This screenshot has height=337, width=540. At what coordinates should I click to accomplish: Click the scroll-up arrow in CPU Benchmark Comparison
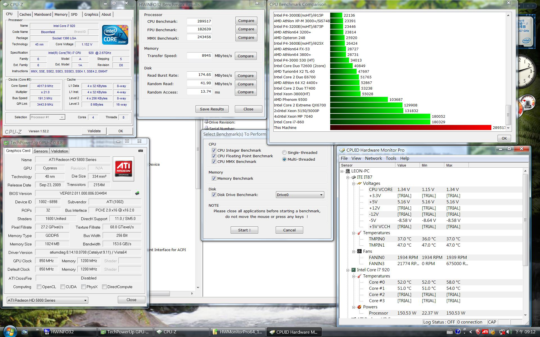coord(508,15)
